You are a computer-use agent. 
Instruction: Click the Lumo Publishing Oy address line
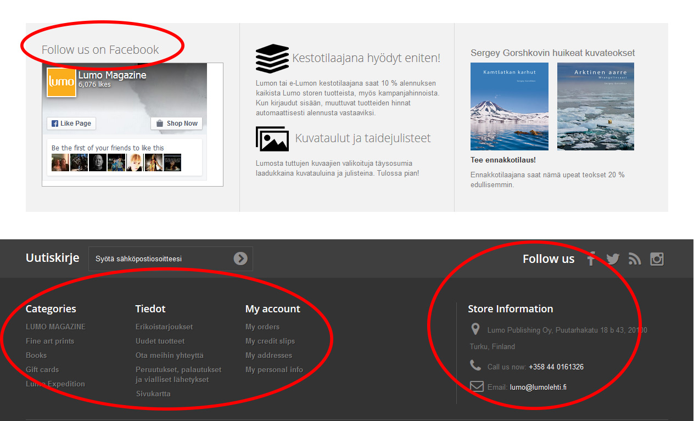558,338
